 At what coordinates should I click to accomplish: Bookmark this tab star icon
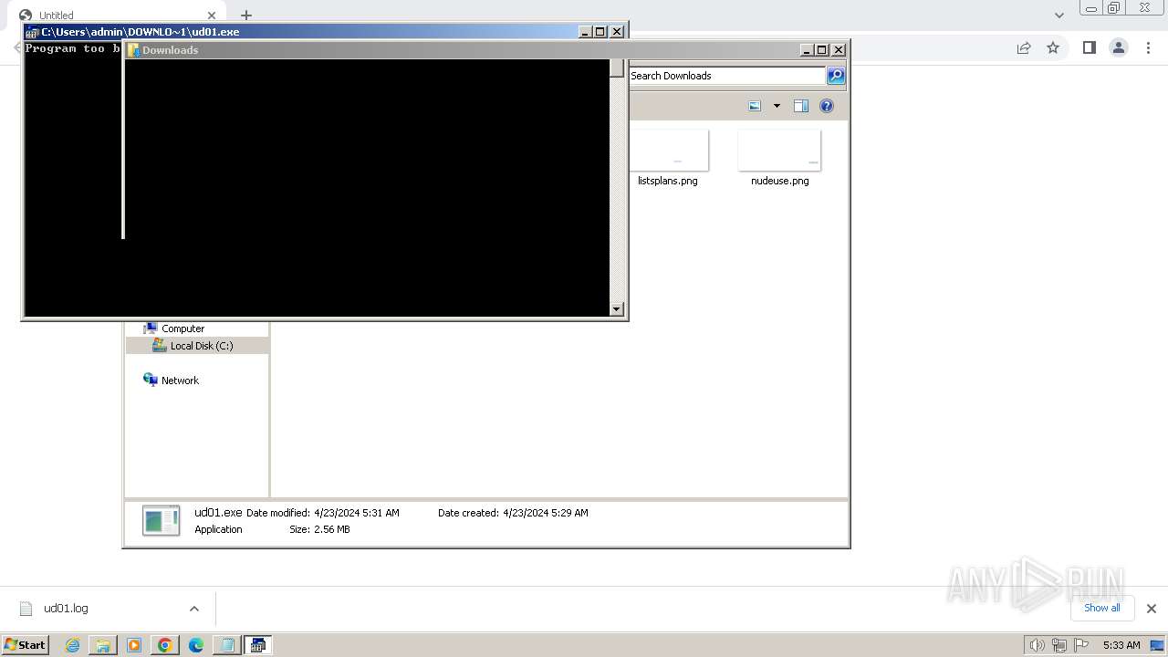pyautogui.click(x=1053, y=47)
